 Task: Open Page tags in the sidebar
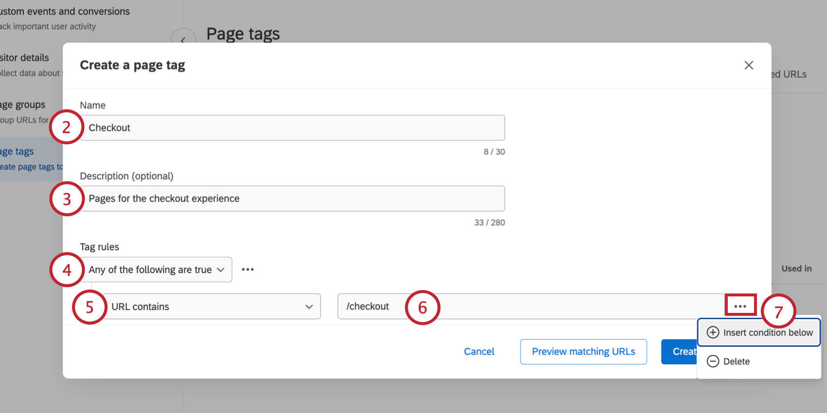pyautogui.click(x=18, y=152)
